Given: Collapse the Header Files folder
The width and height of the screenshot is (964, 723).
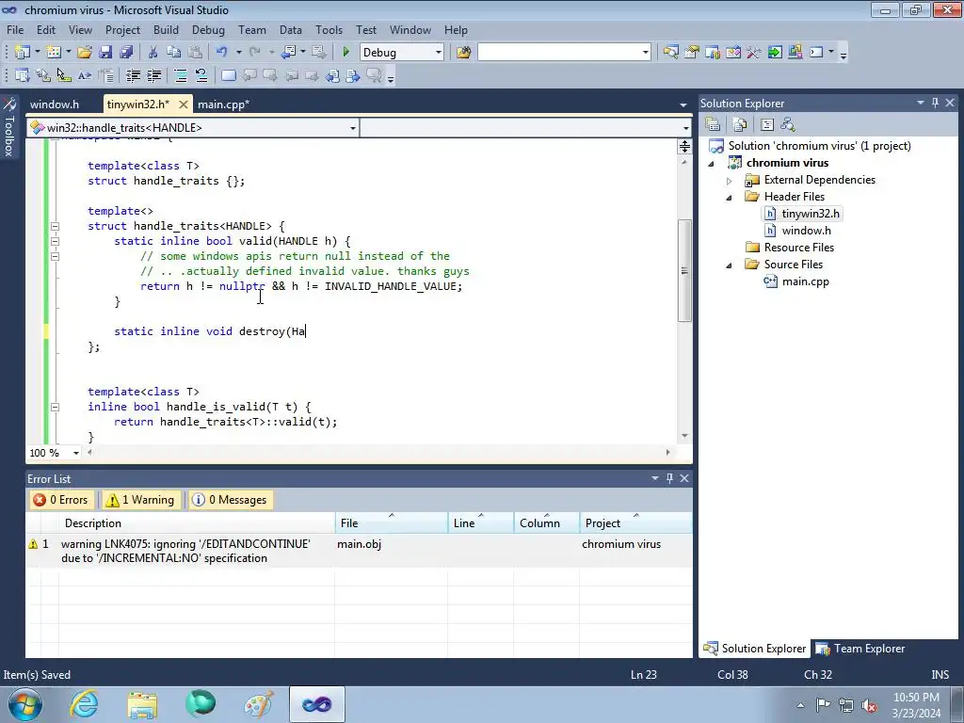Looking at the screenshot, I should pyautogui.click(x=730, y=198).
